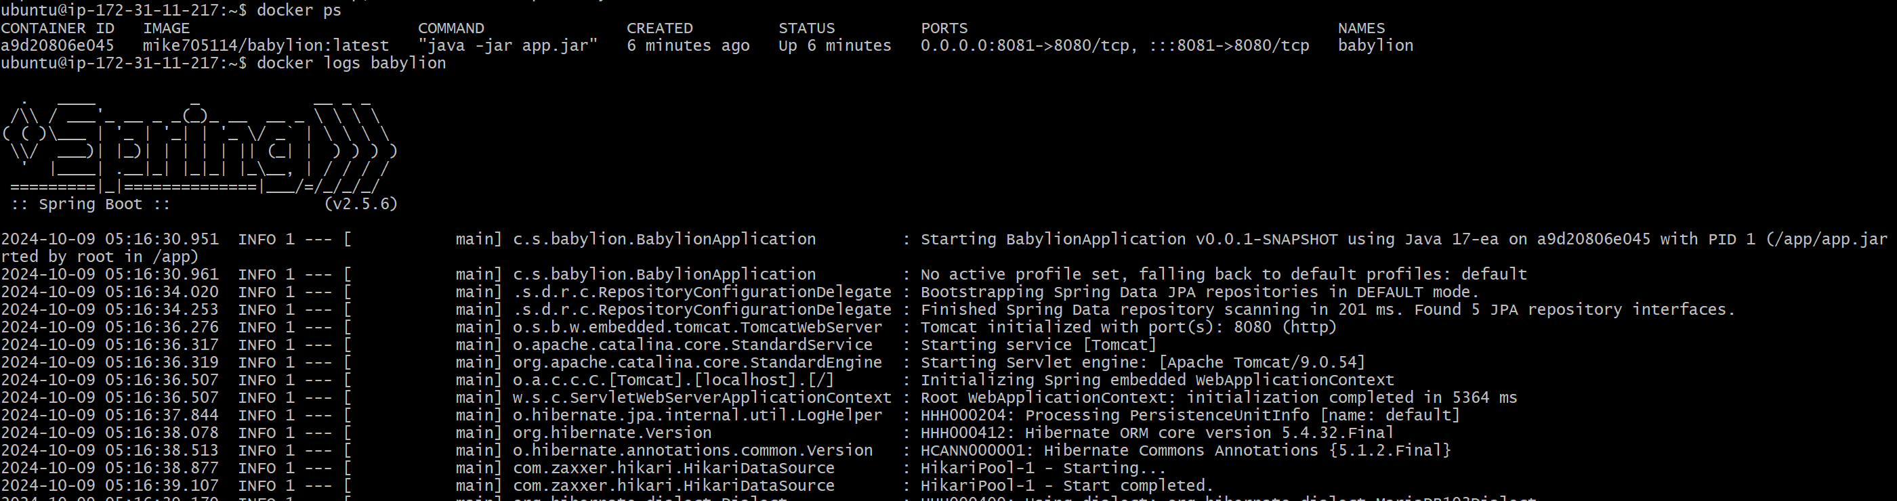The width and height of the screenshot is (1897, 501).
Task: Click 'Hibernate Commons Annotations {5.1.2.Final}' message
Action: tap(1247, 451)
